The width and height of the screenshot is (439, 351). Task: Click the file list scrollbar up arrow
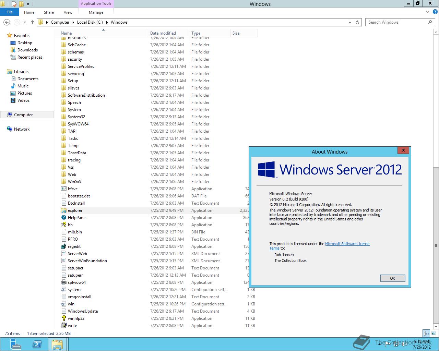[436, 32]
